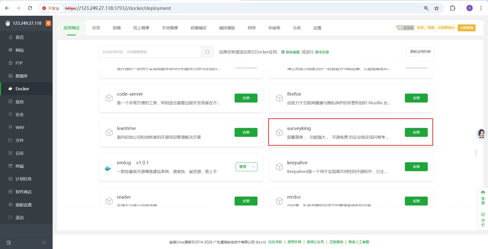The image size is (488, 249).
Task: Focus the app name search field
Action: point(150,52)
